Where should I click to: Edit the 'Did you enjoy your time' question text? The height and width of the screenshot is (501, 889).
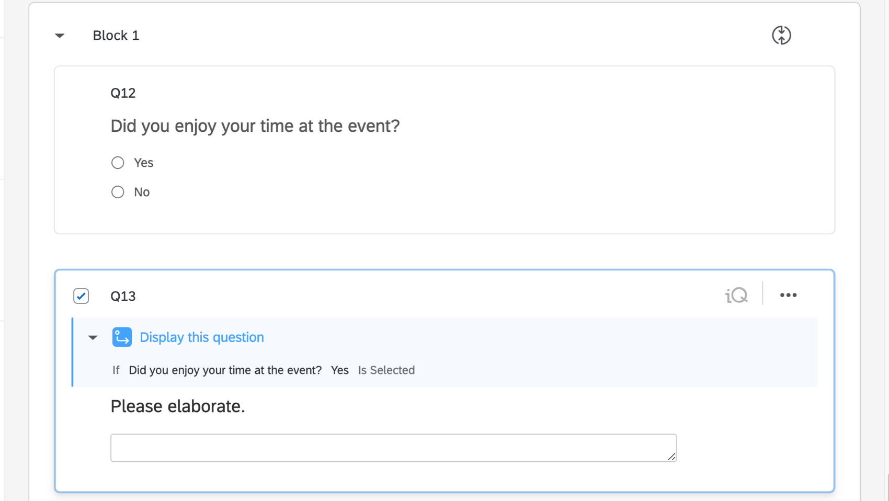(x=255, y=126)
